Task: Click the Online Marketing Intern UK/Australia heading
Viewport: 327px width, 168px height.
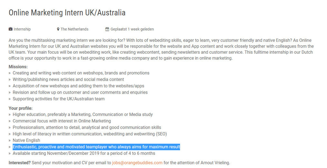Action: (x=67, y=13)
